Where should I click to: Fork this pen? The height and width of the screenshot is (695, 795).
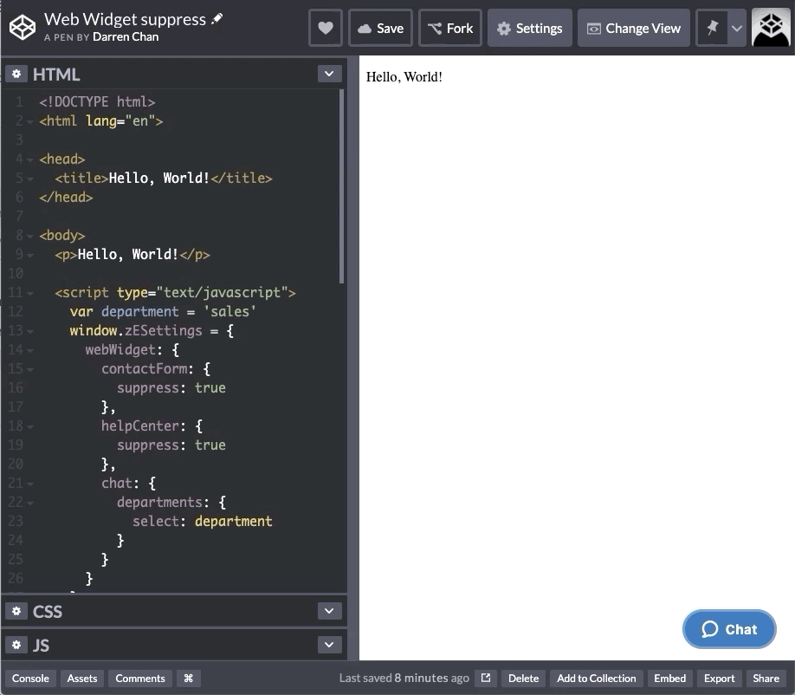[x=450, y=28]
